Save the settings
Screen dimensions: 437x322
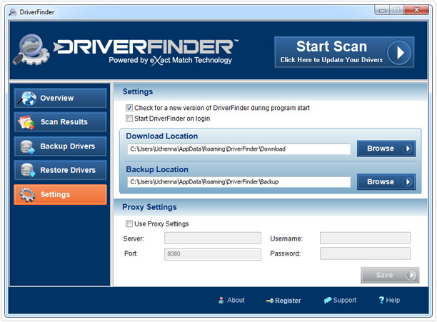390,275
